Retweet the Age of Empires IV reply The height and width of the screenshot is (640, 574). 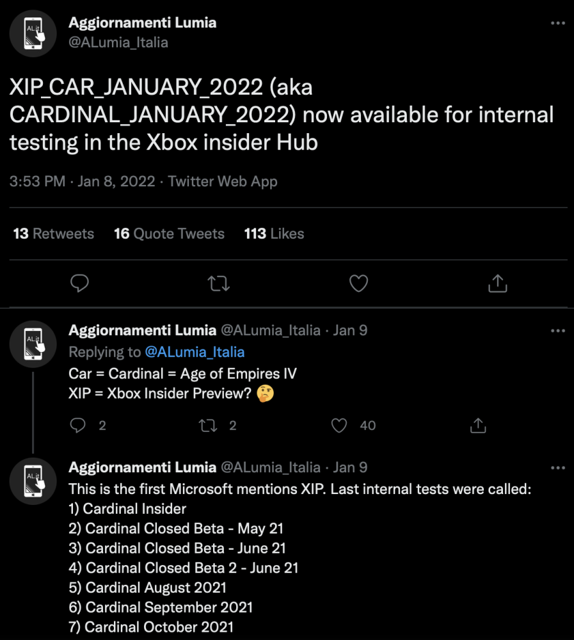point(208,425)
